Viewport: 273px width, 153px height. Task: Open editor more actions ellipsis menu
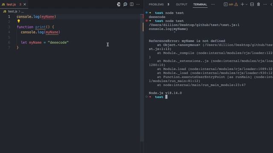[138, 4]
